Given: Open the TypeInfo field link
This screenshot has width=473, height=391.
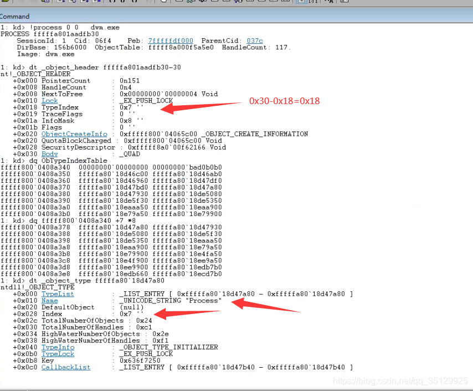Looking at the screenshot, I should [58, 347].
